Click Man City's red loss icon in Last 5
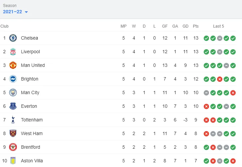 click(233, 93)
